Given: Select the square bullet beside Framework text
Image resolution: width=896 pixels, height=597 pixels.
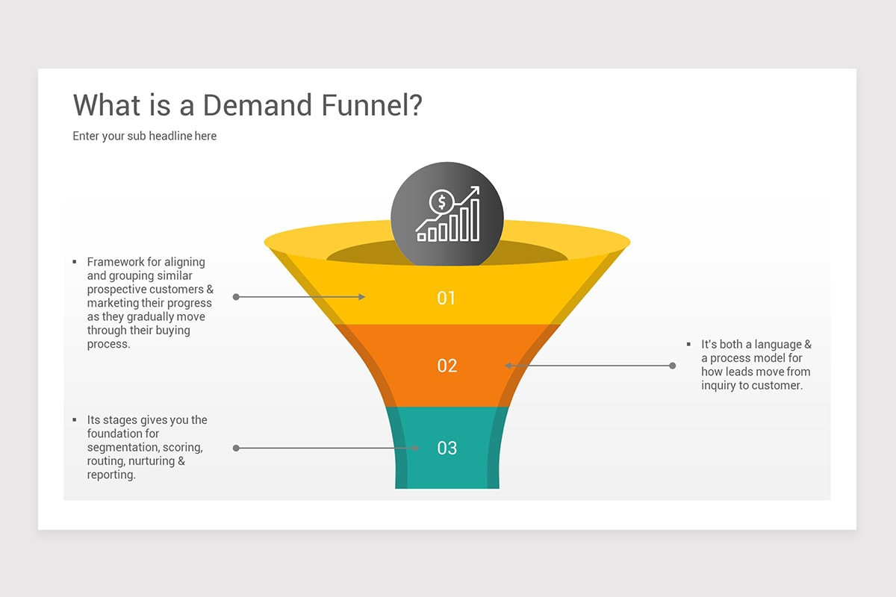Looking at the screenshot, I should coord(74,261).
